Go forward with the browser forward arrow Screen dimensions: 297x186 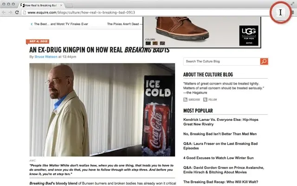point(10,13)
